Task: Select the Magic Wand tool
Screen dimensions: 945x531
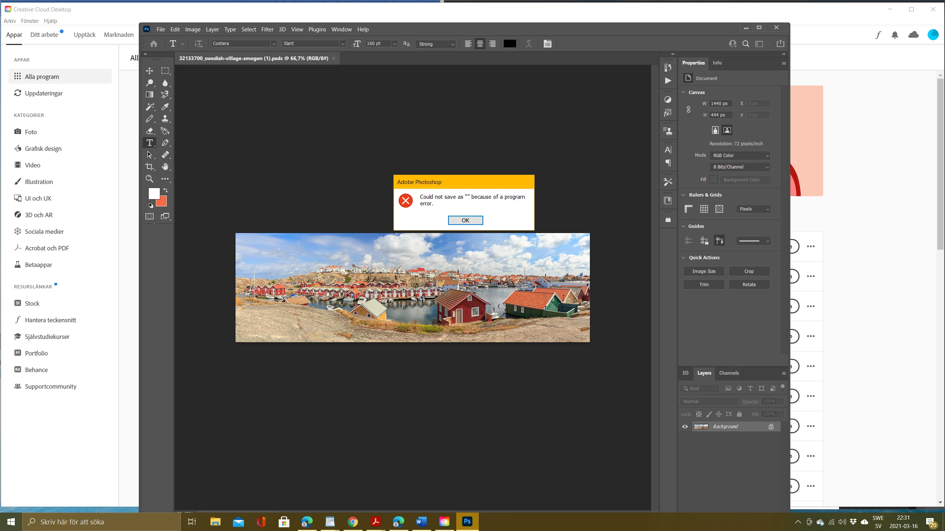Action: click(x=150, y=107)
